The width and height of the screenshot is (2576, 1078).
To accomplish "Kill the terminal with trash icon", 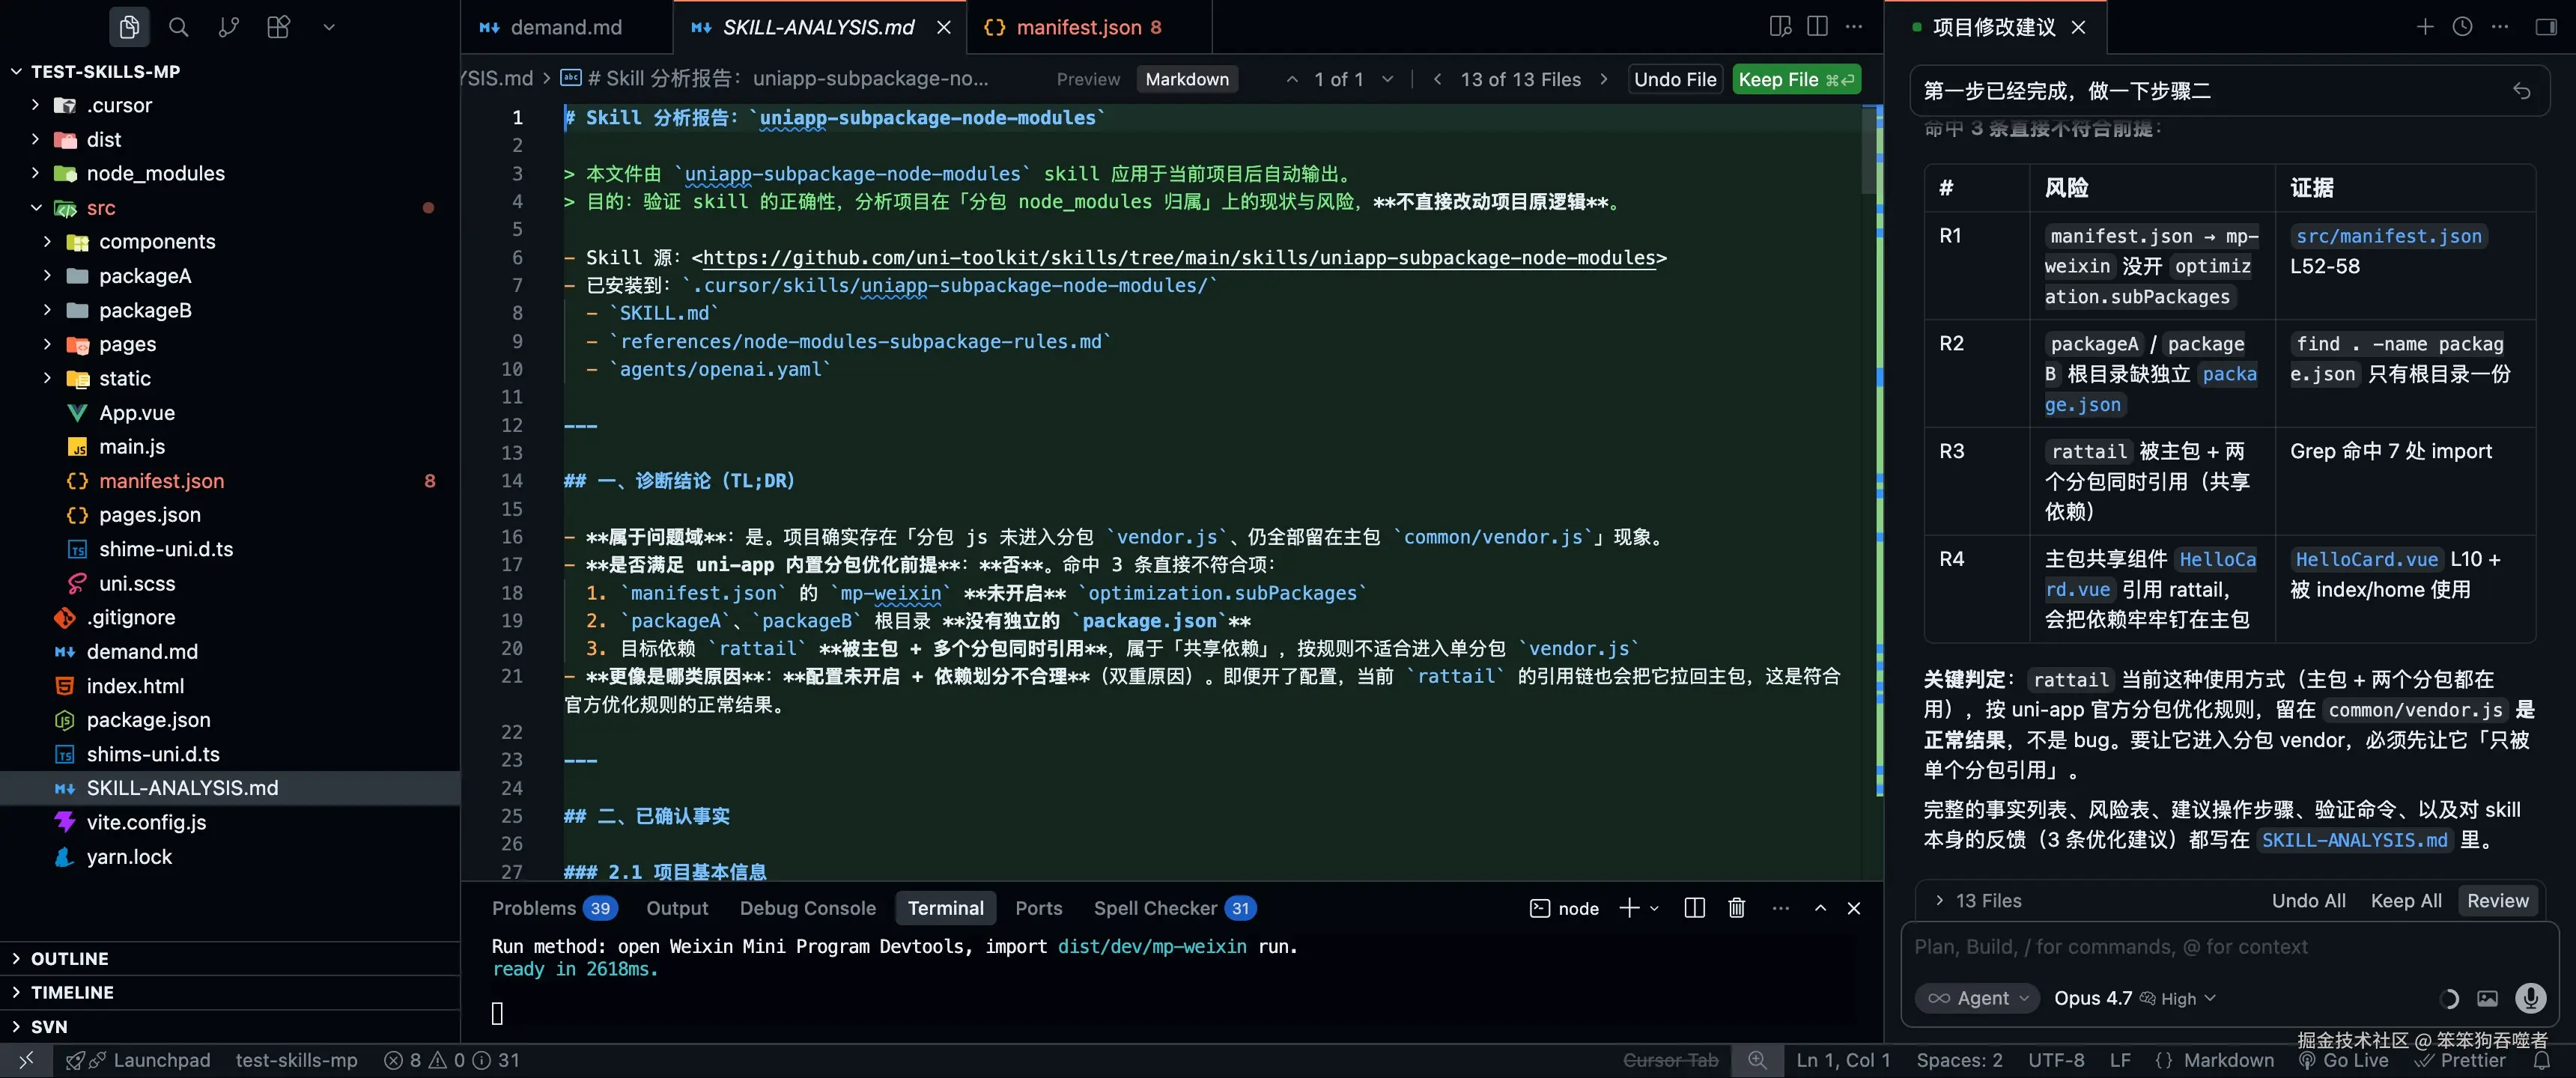I will pos(1736,908).
